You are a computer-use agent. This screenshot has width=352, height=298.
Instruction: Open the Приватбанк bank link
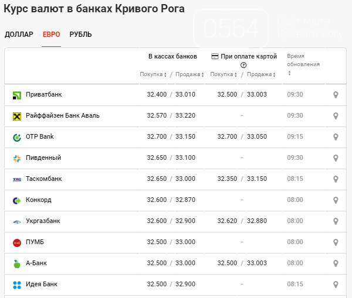(44, 95)
